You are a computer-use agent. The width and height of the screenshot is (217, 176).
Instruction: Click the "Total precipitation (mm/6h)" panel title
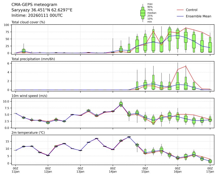[33, 59]
